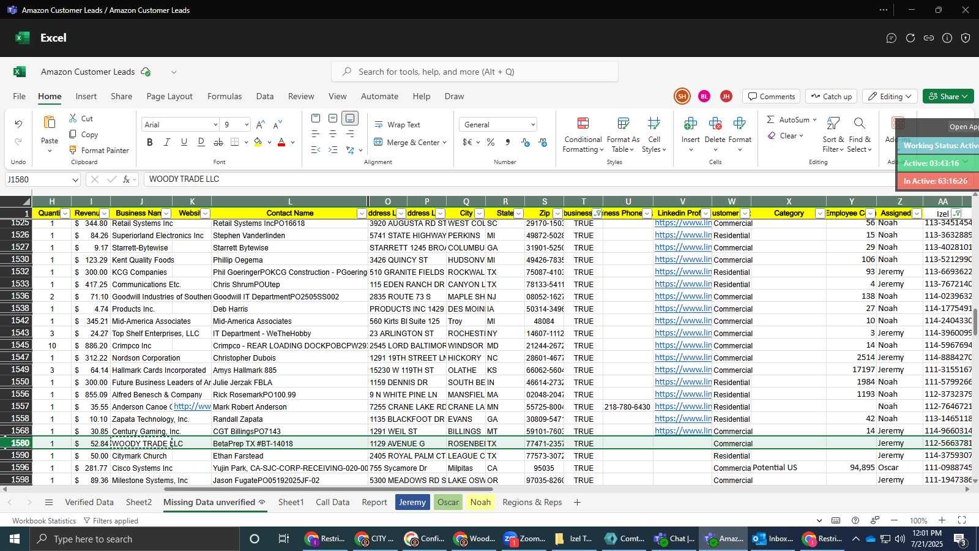Open the Jeremy sheet tab
Screen dimensions: 979x551
[x=412, y=502]
